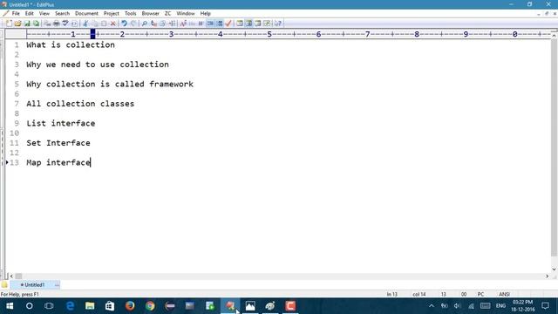Click line 'Map interface'

point(58,162)
